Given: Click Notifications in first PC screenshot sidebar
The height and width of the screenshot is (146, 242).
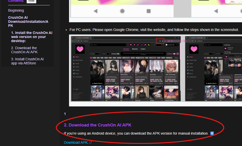Looking at the screenshot, I should 78,77.
